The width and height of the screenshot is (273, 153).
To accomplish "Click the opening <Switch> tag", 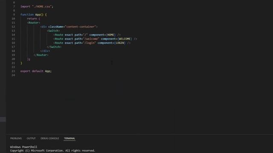I will click(x=53, y=31).
